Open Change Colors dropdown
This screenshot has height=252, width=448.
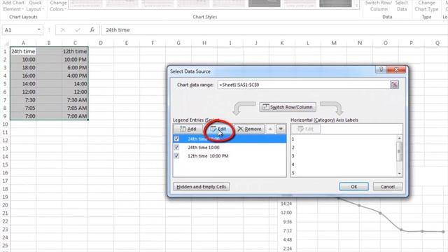58,6
